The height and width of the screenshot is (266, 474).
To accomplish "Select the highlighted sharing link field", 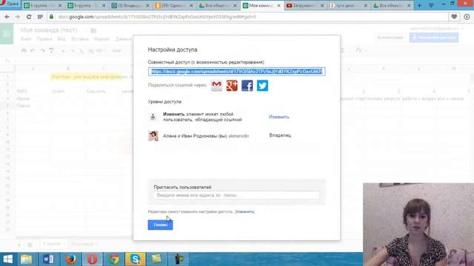I will point(237,72).
